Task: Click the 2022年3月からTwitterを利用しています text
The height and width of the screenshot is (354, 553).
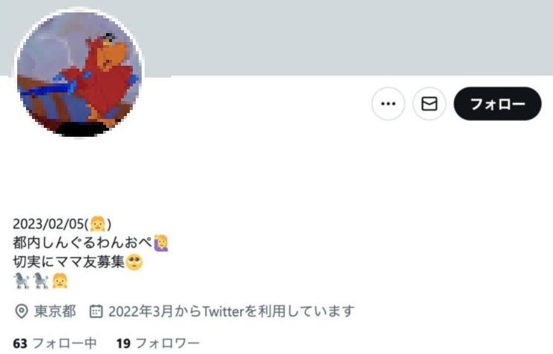Action: pos(231,311)
